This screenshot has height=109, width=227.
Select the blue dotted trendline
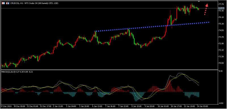click(x=152, y=27)
